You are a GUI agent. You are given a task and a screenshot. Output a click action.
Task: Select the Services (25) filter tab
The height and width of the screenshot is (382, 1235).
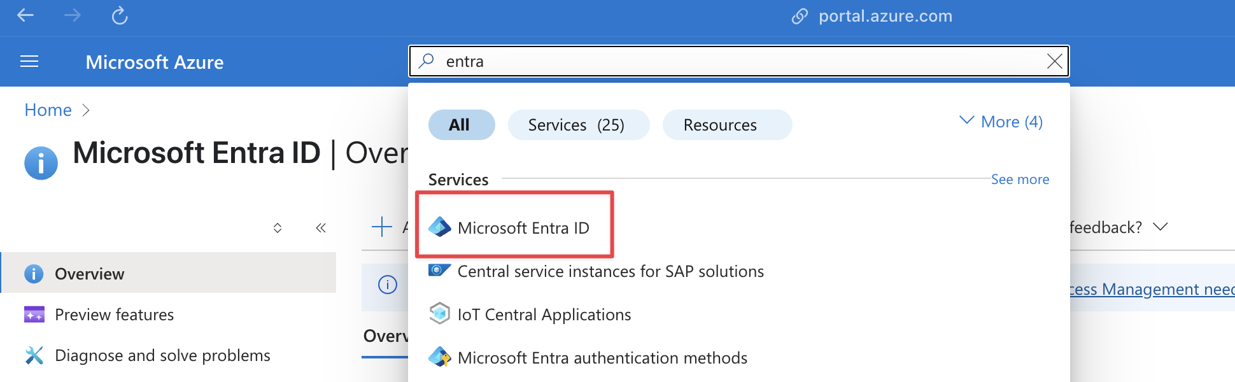click(x=579, y=125)
